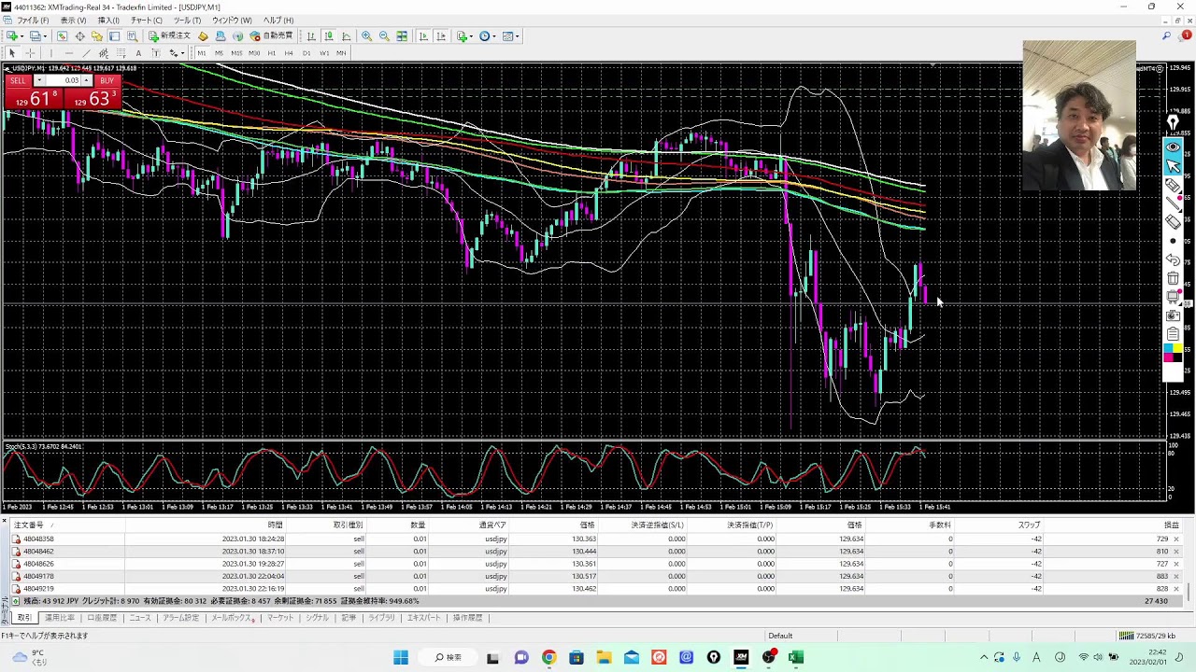Open the new chart dropdown arrow
Viewport: 1196px width, 672px height.
21,36
